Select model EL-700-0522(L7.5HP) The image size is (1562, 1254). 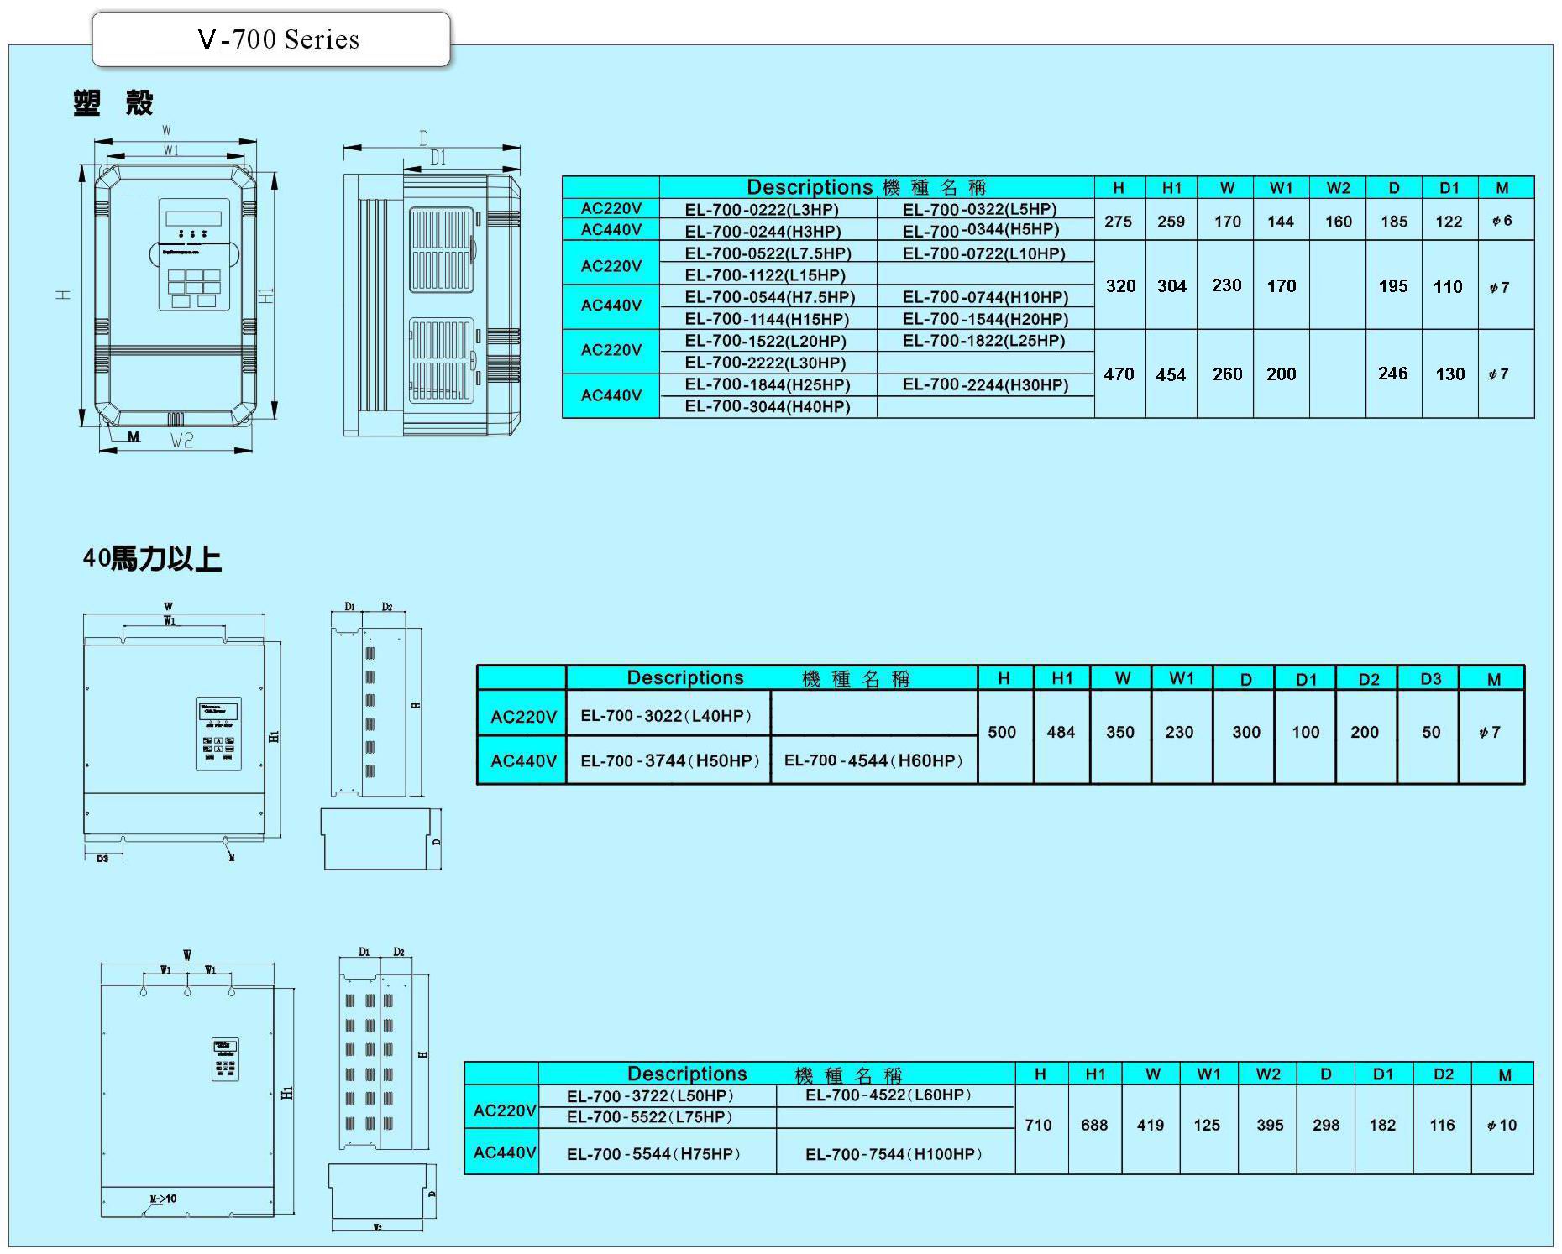tap(768, 253)
